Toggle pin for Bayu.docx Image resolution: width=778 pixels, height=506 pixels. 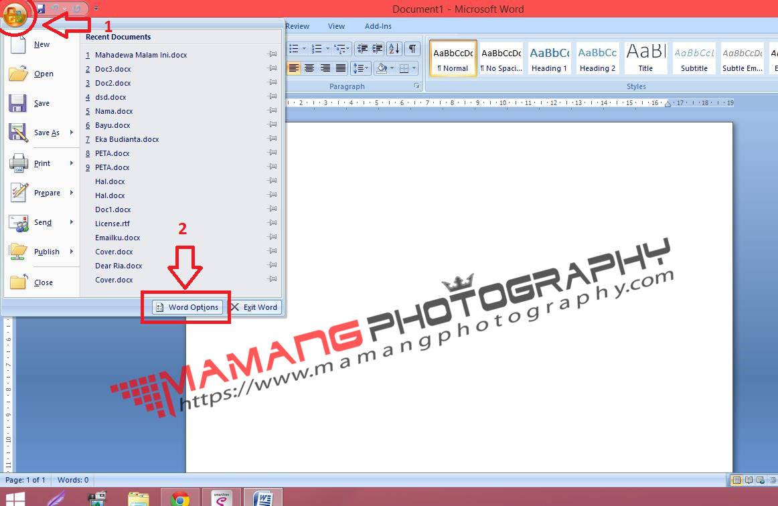[272, 124]
